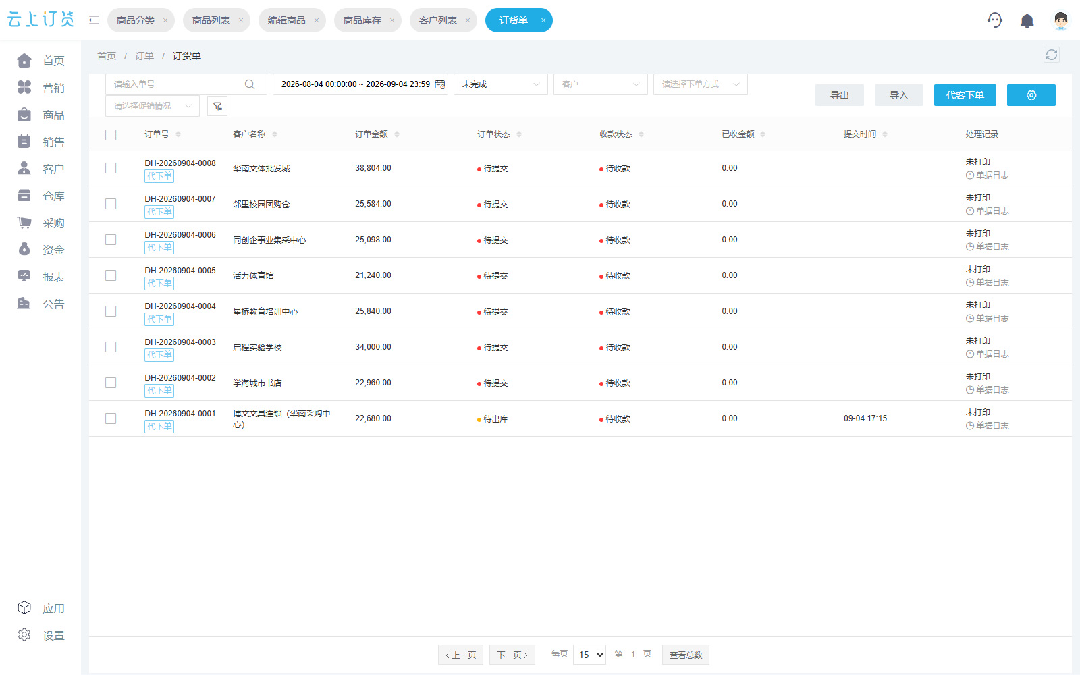Sort by 订单金额 column
This screenshot has height=675, width=1080.
pyautogui.click(x=377, y=134)
